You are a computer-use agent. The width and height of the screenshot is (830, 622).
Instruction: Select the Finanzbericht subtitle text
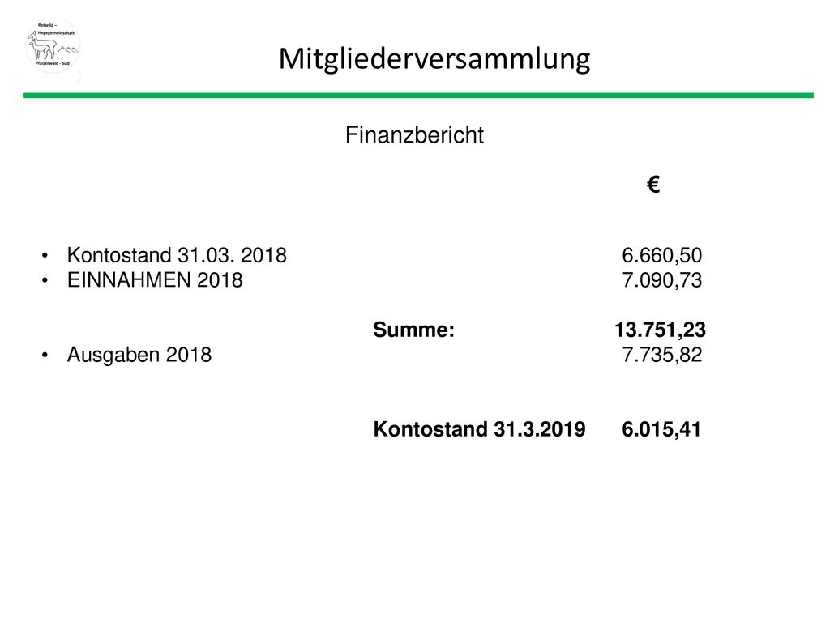click(x=414, y=135)
